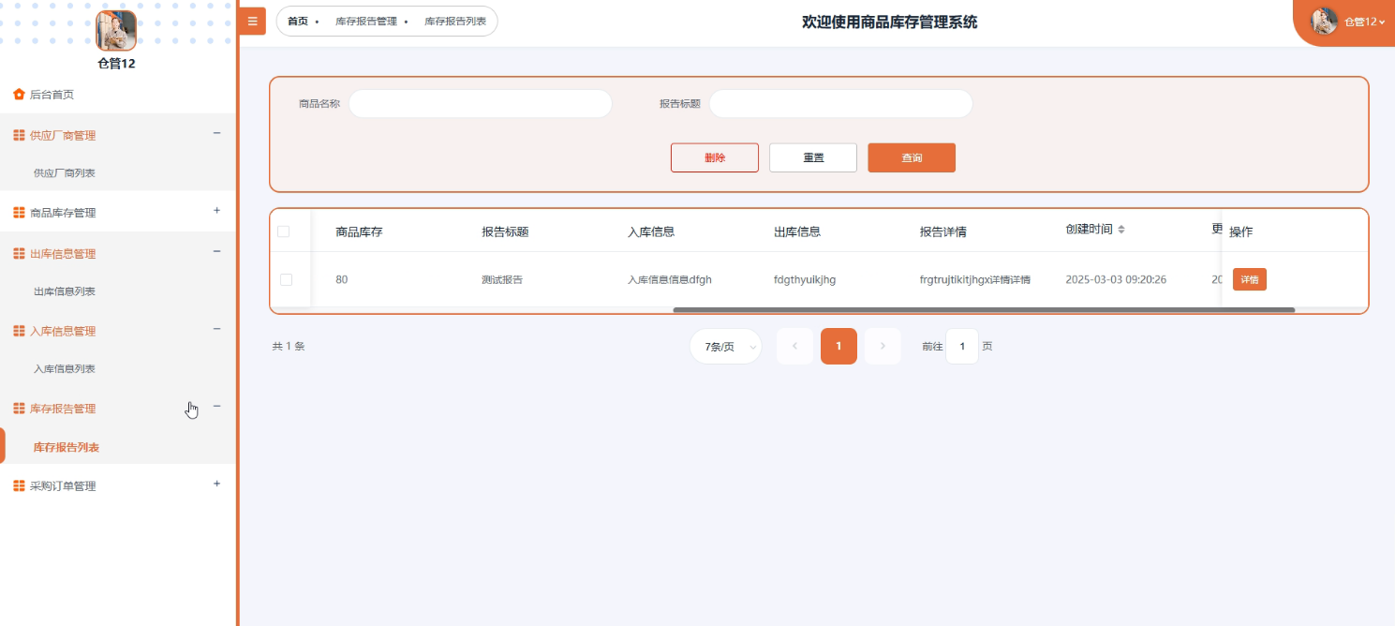
Task: Click the 共 1 条 total count text
Action: (x=289, y=346)
